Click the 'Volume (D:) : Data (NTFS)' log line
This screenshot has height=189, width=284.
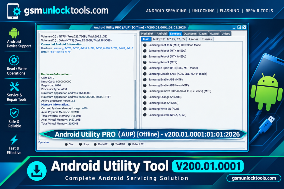coord(76,40)
